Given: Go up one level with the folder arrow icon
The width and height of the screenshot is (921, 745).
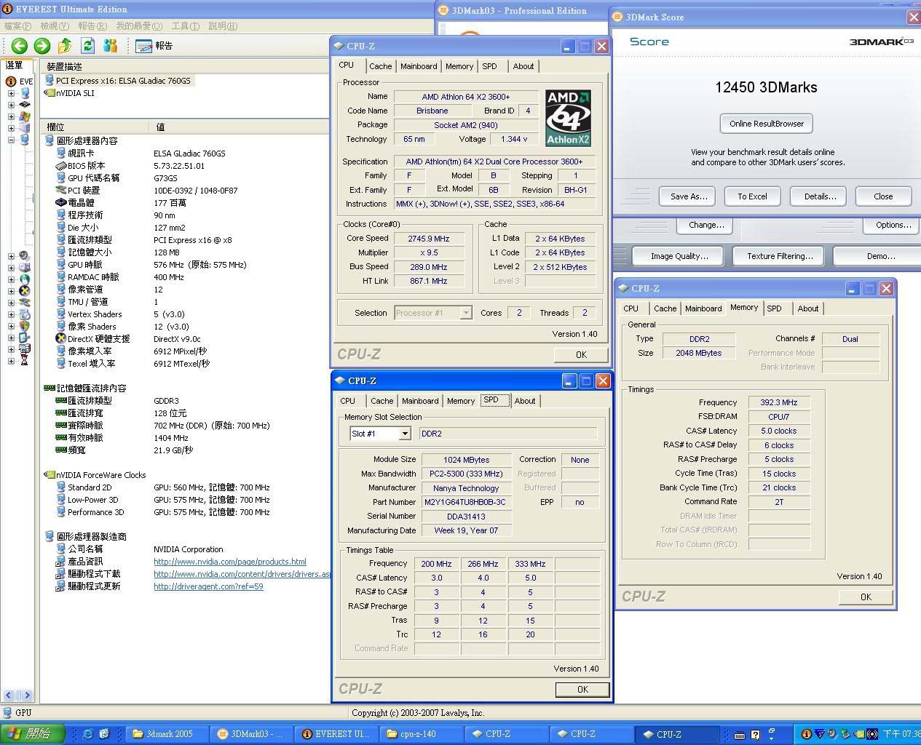Looking at the screenshot, I should (65, 46).
